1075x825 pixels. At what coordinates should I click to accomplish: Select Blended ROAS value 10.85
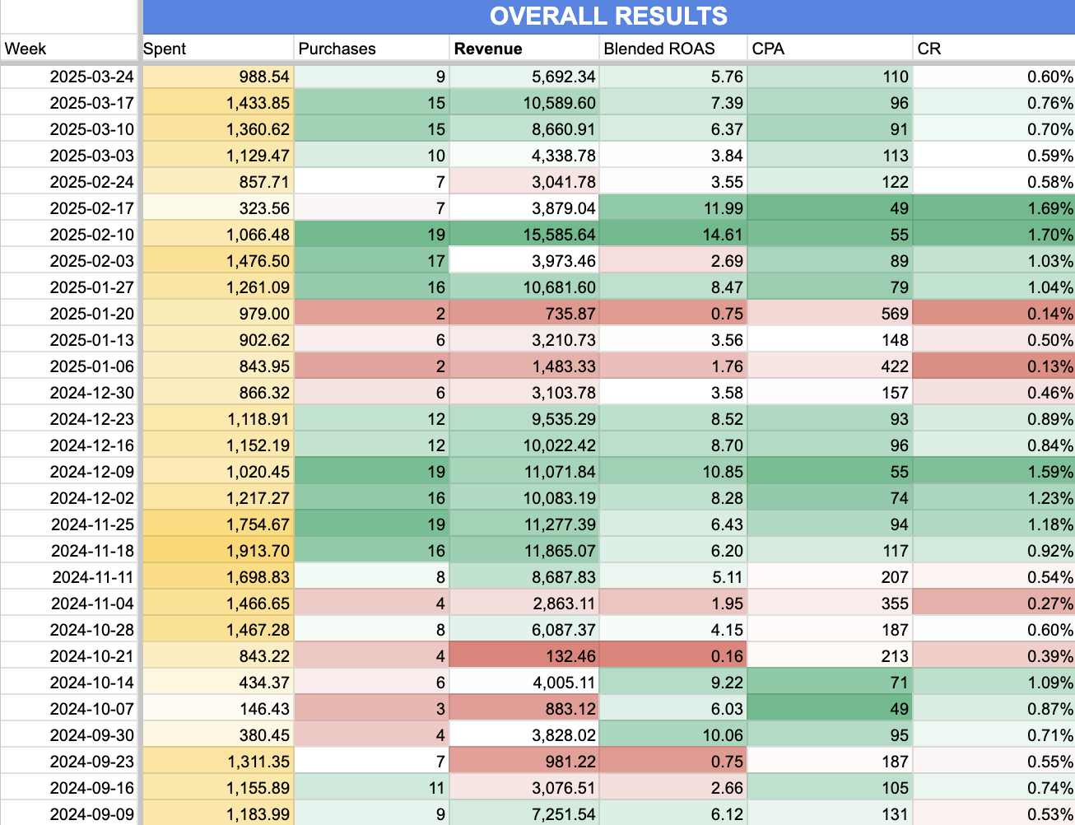673,472
